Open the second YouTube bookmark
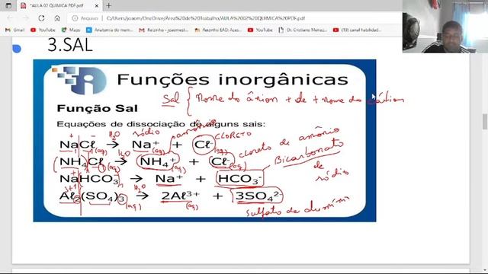 pos(260,30)
